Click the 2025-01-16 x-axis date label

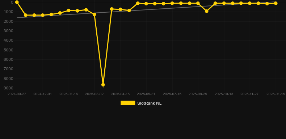pyautogui.click(x=68, y=94)
